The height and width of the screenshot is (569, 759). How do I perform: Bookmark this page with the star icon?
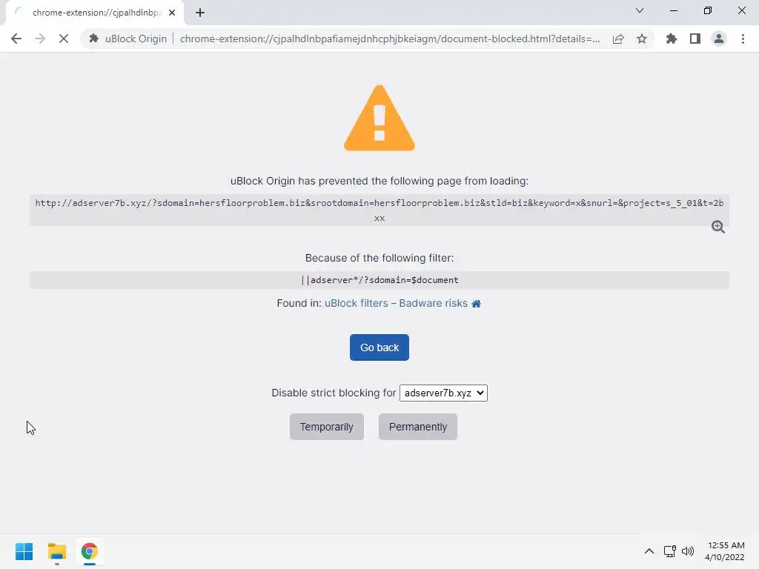point(642,39)
